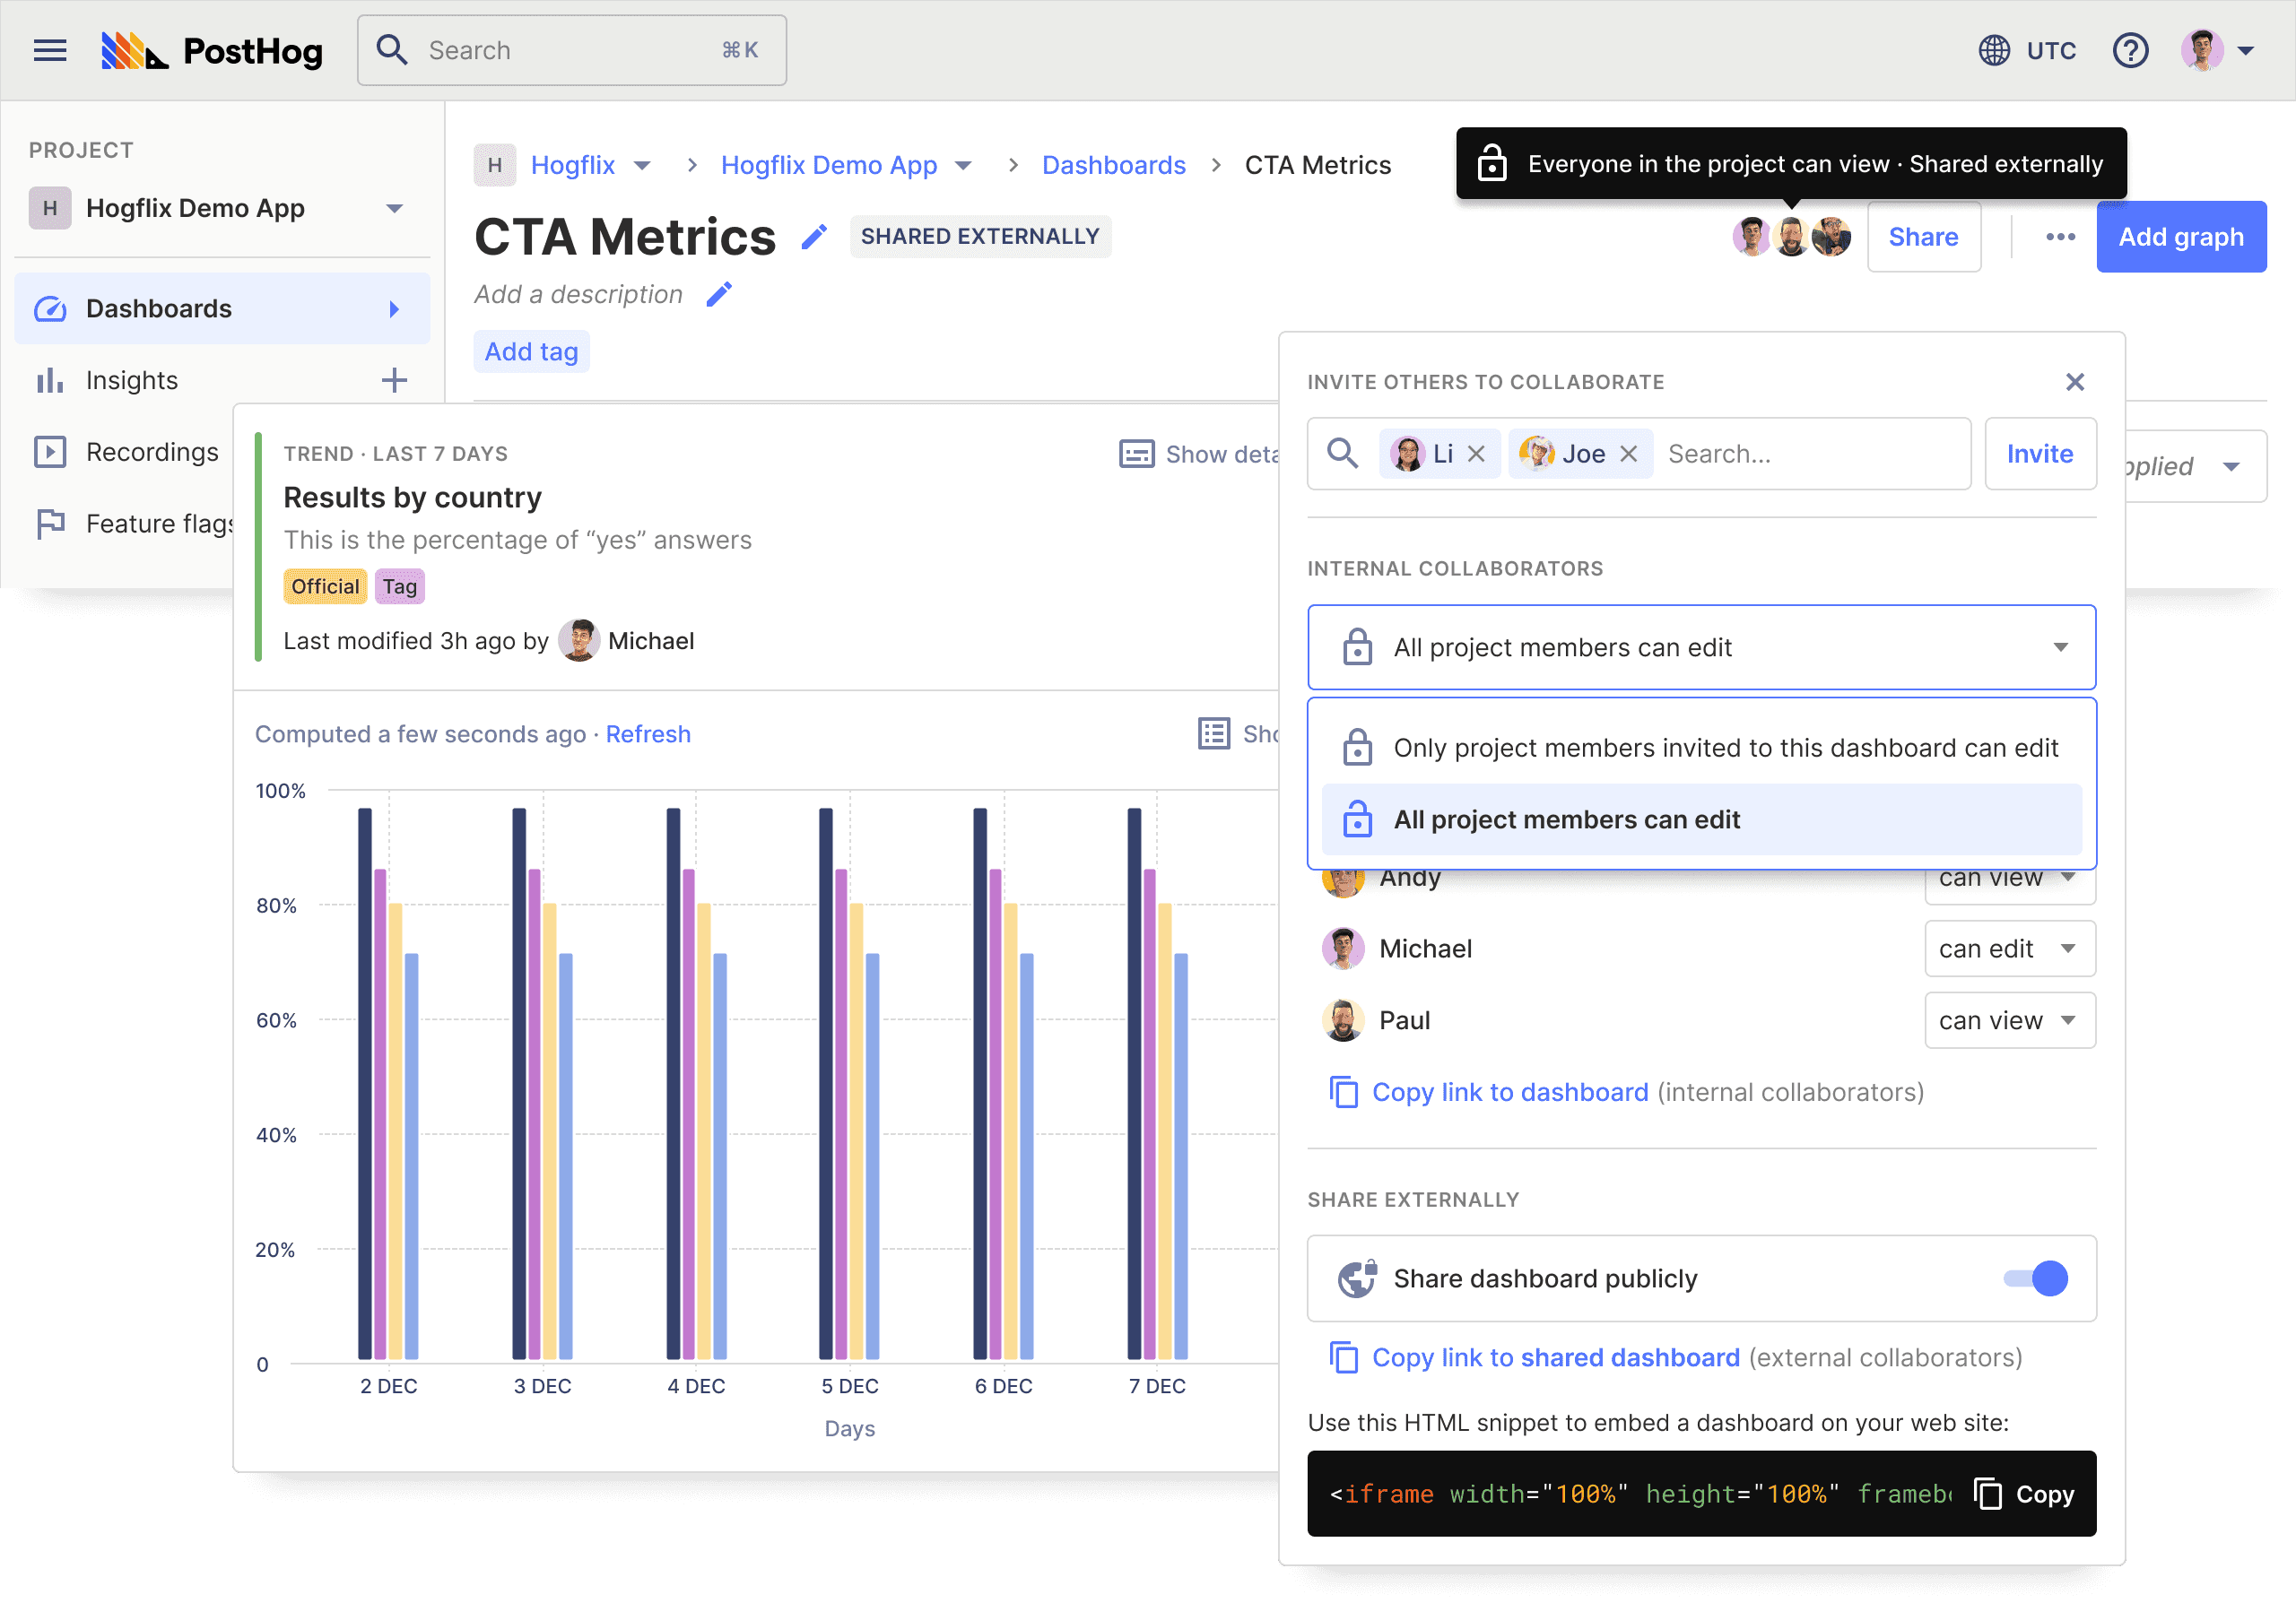Click the Add graph button

coord(2180,237)
